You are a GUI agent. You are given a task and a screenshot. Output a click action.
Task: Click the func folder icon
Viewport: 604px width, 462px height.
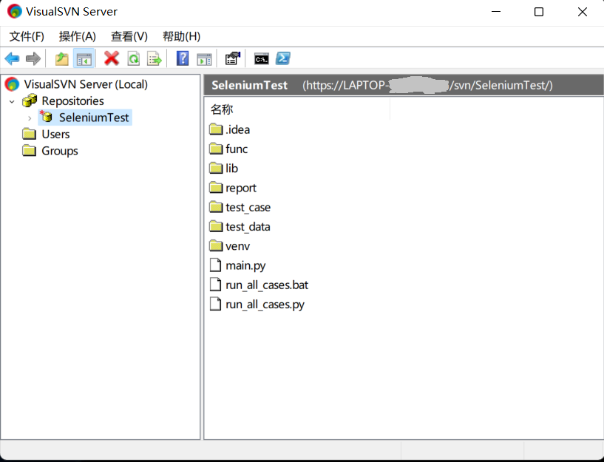pos(216,149)
